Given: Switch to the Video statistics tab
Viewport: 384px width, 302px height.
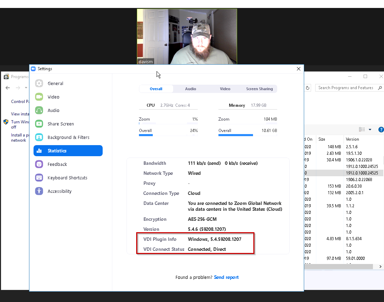Looking at the screenshot, I should pos(225,89).
